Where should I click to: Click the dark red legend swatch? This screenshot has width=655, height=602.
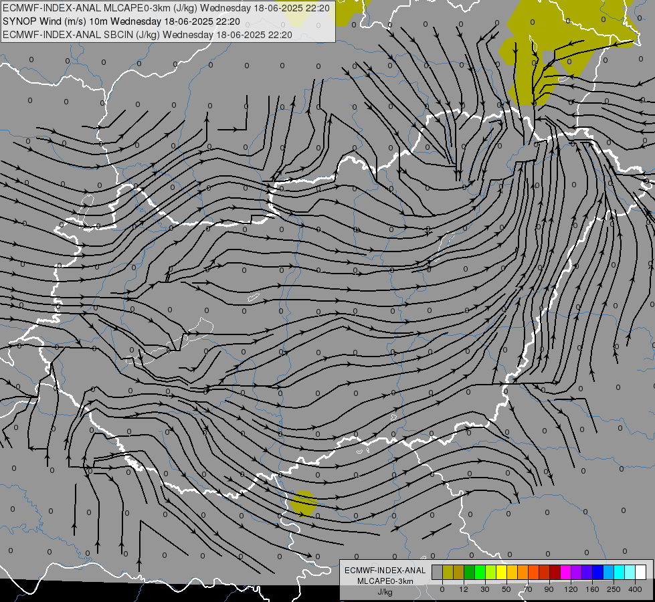pyautogui.click(x=555, y=572)
